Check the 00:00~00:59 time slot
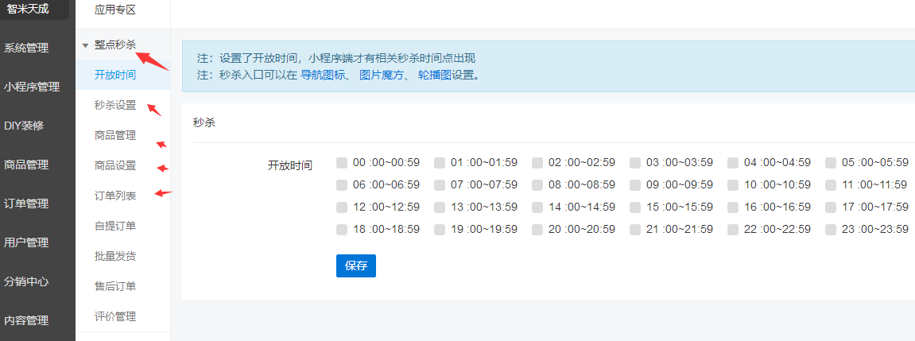The width and height of the screenshot is (915, 341). (342, 162)
